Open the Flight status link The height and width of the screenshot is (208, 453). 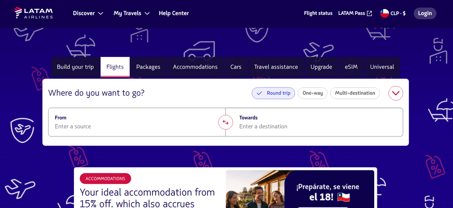point(318,13)
